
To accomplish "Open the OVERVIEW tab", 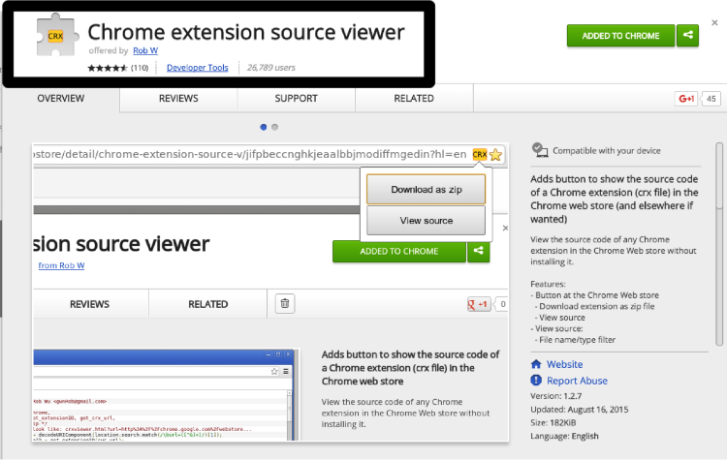I will [60, 99].
